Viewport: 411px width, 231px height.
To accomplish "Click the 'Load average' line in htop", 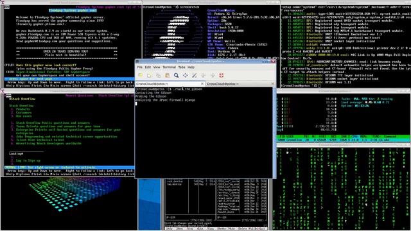I will pos(365,103).
